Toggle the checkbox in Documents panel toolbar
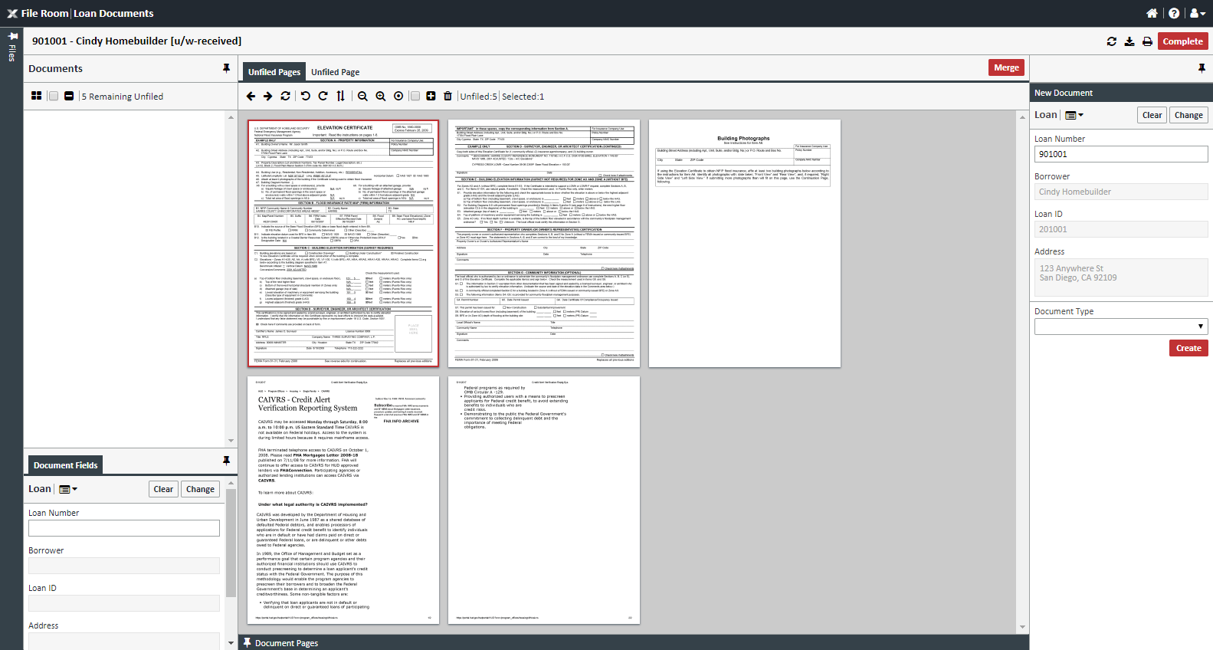 54,96
